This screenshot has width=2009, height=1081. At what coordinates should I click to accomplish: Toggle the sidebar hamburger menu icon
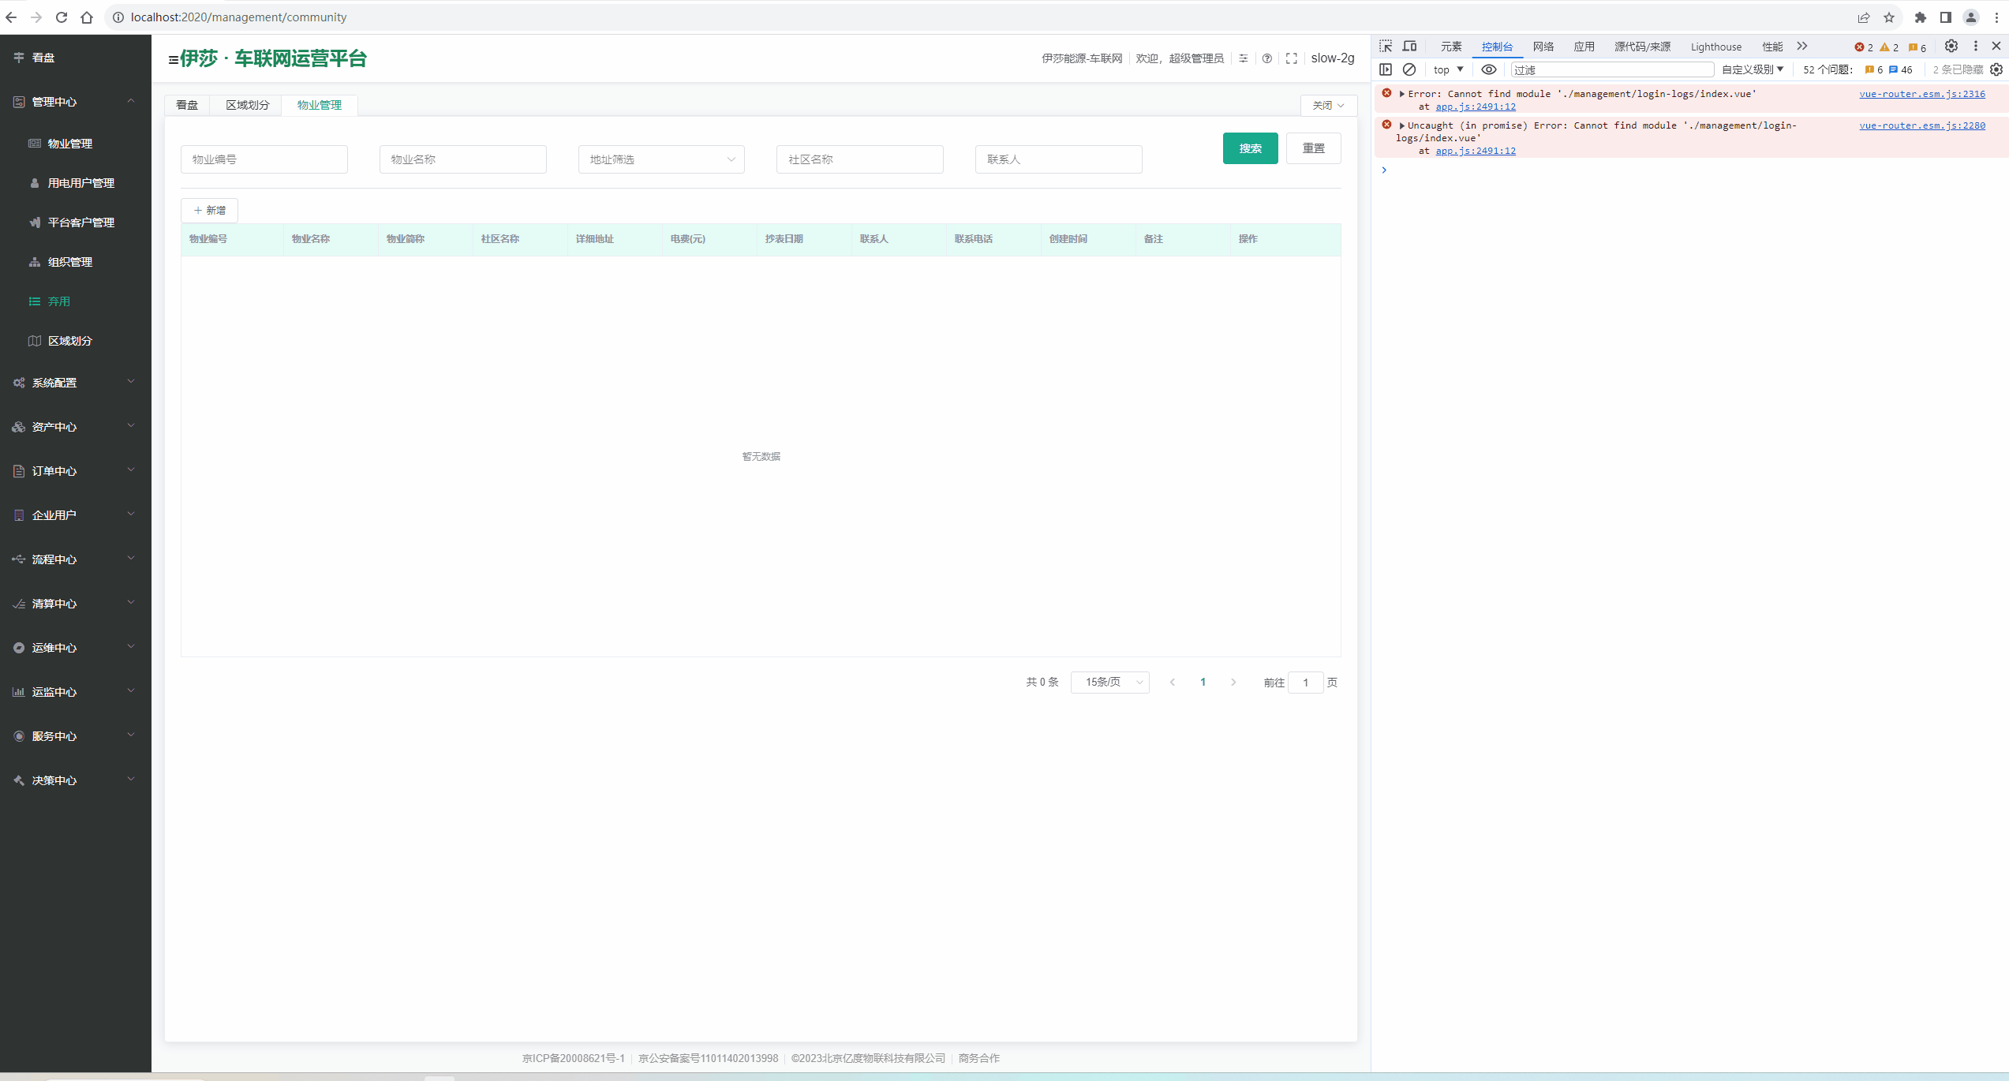pyautogui.click(x=173, y=59)
